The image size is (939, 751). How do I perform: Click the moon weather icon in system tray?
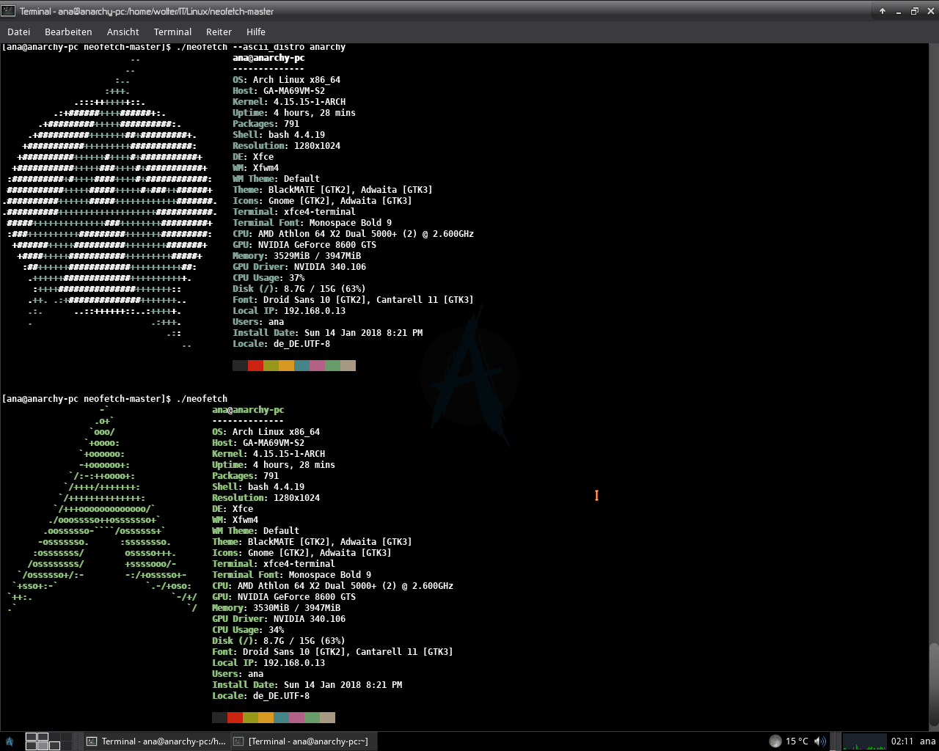pyautogui.click(x=775, y=741)
